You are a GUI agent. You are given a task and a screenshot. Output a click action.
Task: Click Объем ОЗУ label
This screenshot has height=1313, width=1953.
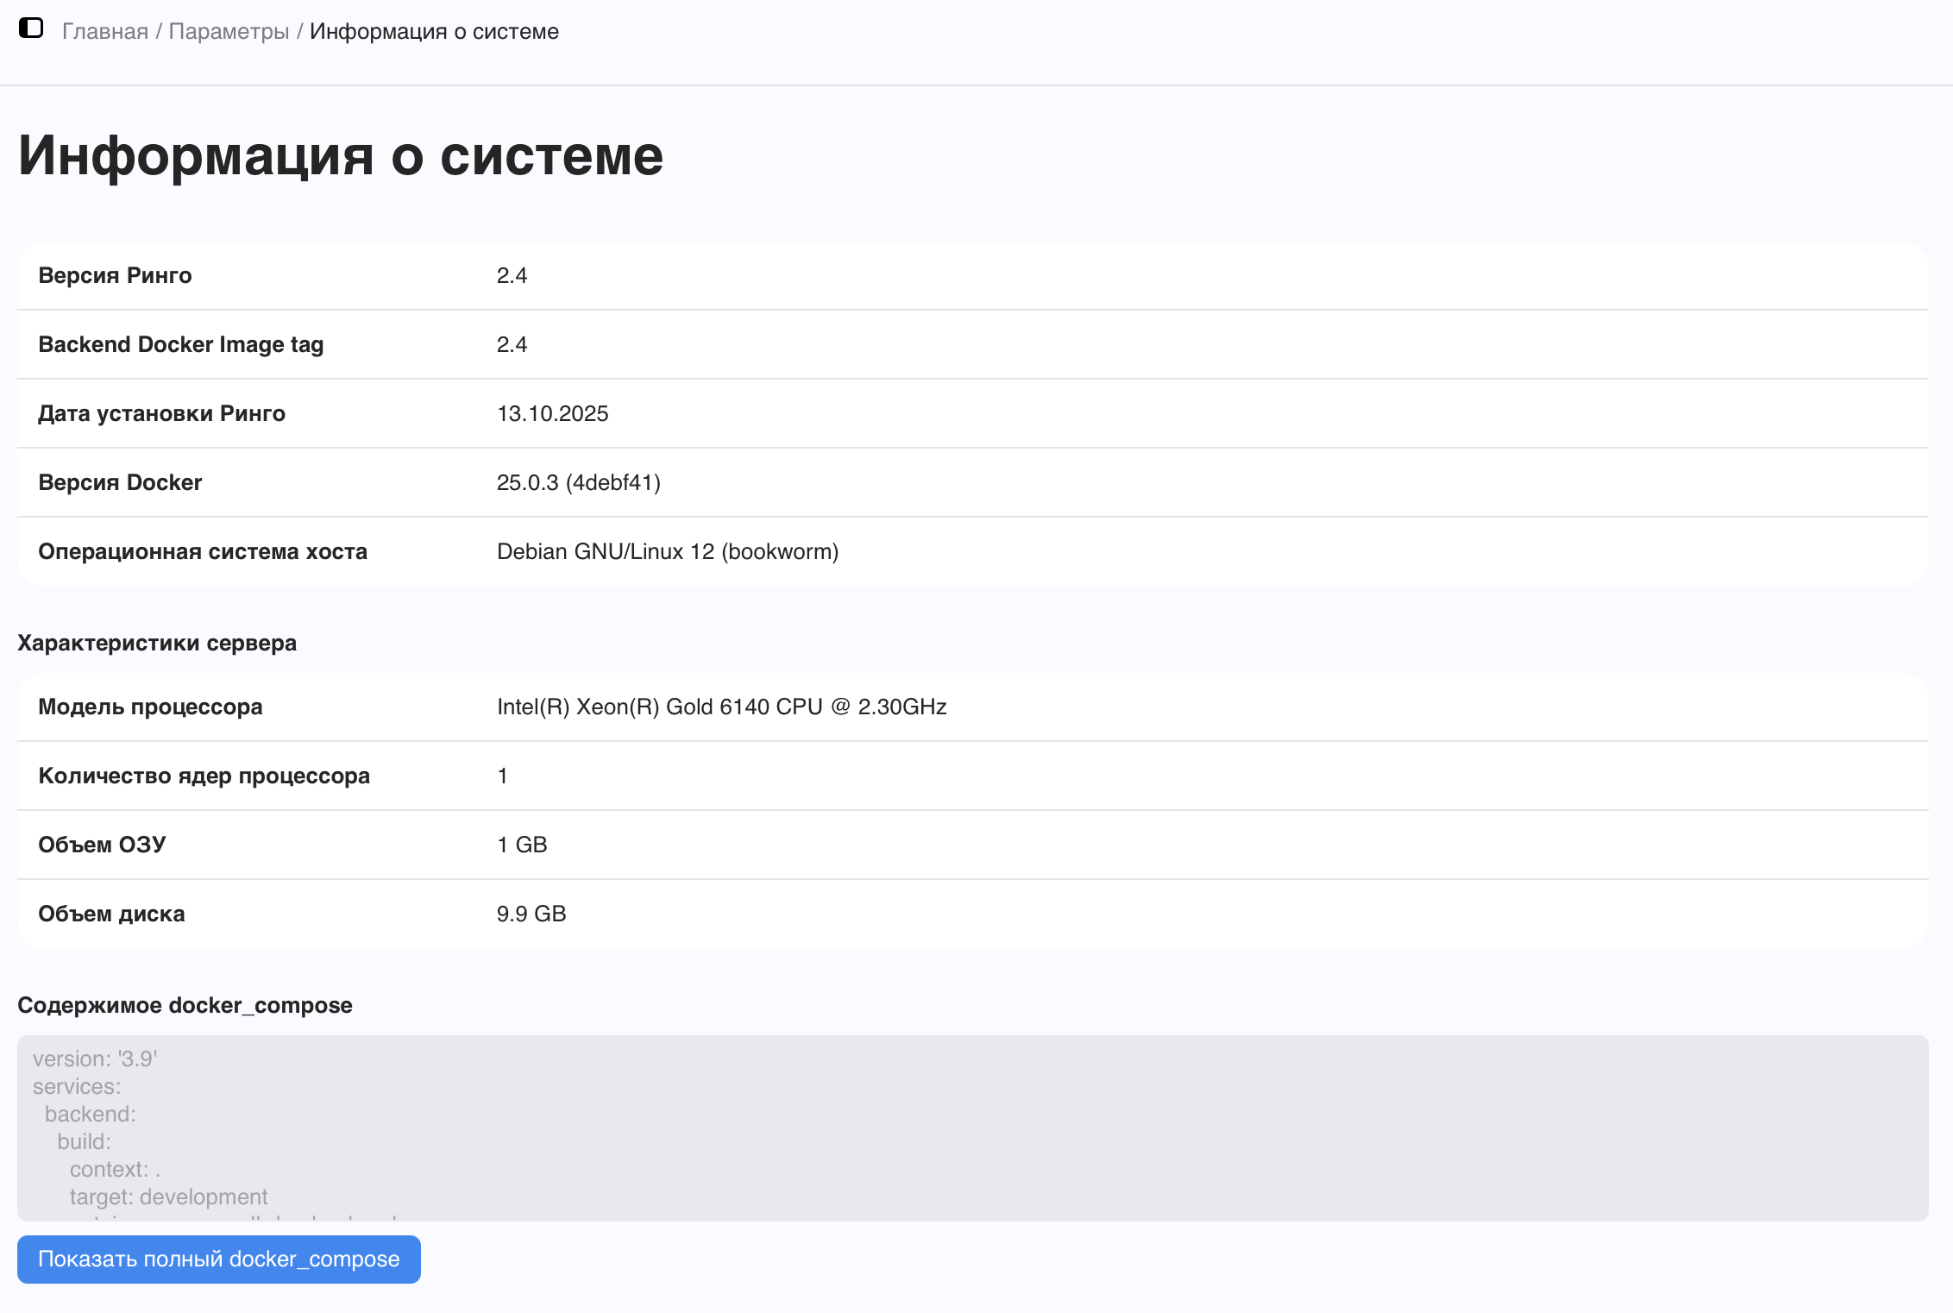[102, 845]
